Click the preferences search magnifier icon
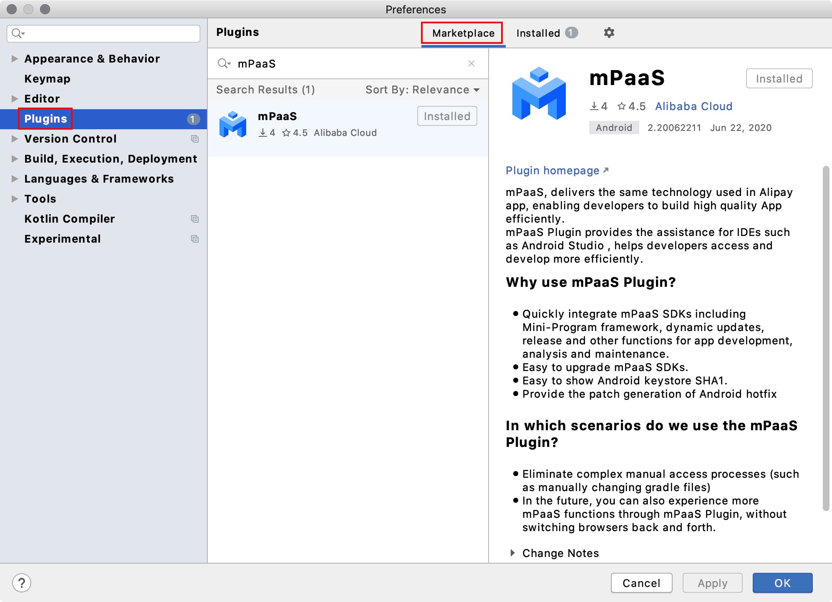This screenshot has height=602, width=832. pyautogui.click(x=18, y=33)
